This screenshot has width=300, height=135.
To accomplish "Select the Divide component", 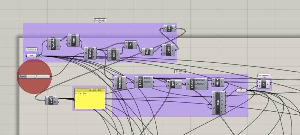I will [x=90, y=53].
